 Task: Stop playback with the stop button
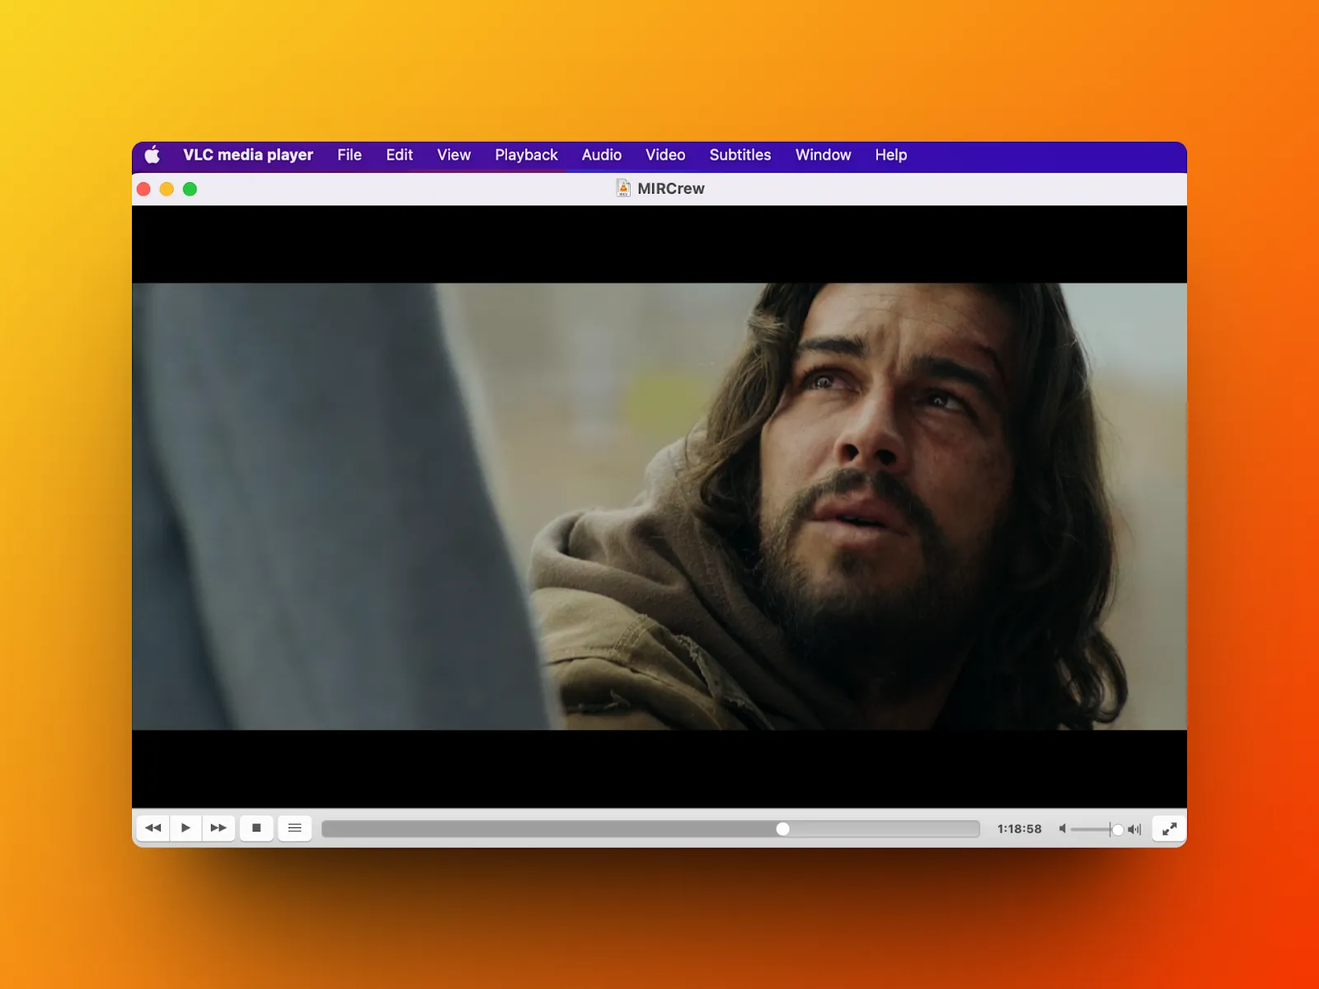pos(256,828)
